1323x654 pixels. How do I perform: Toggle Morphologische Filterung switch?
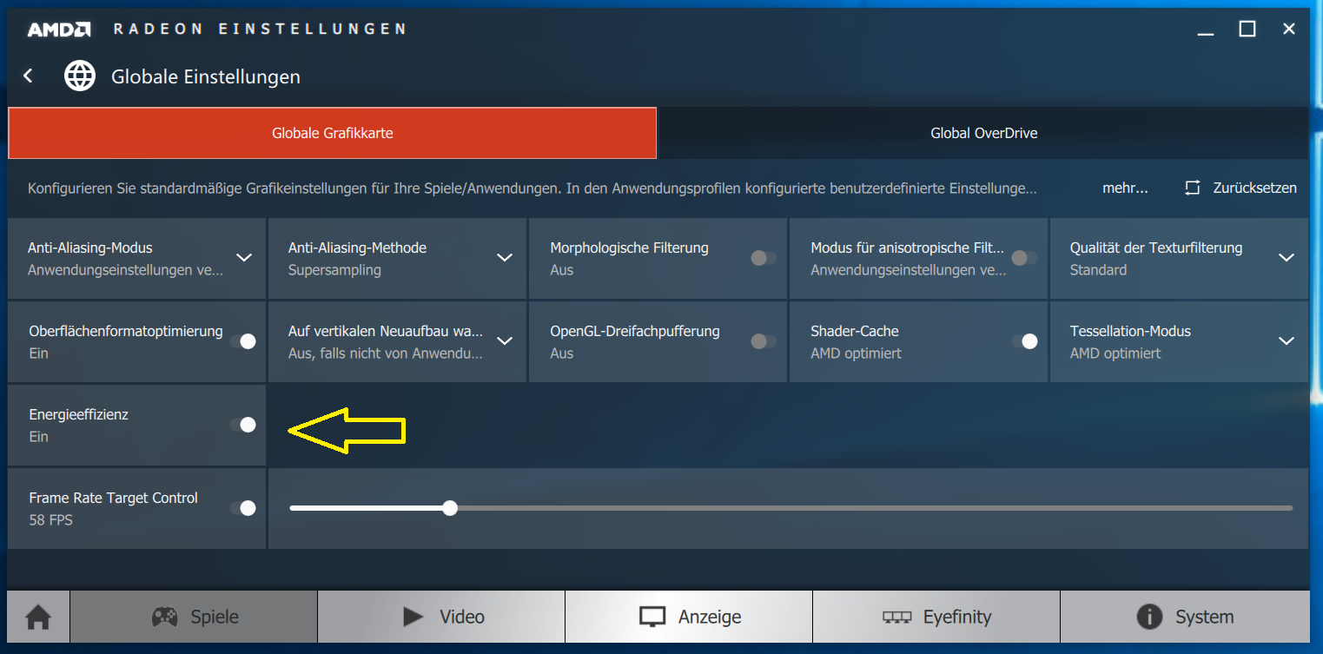(x=763, y=258)
